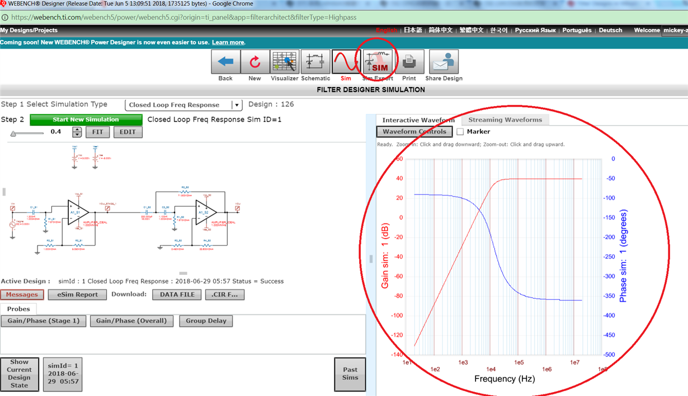Download the DATA FILE

pos(177,294)
